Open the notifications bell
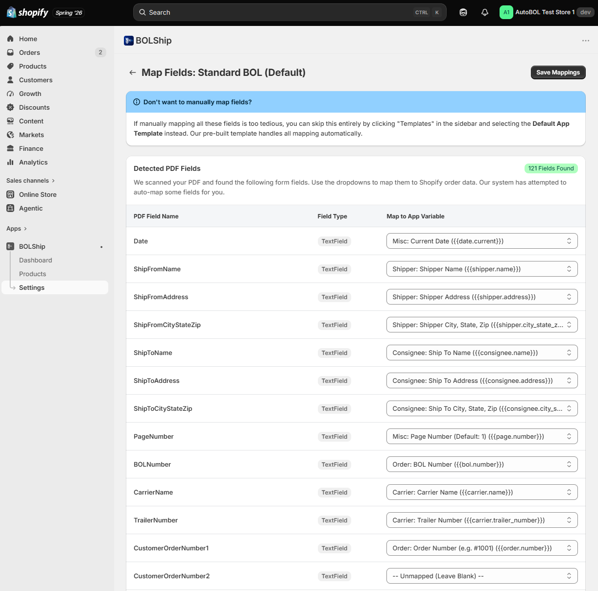Screen dimensions: 598x591 485,12
